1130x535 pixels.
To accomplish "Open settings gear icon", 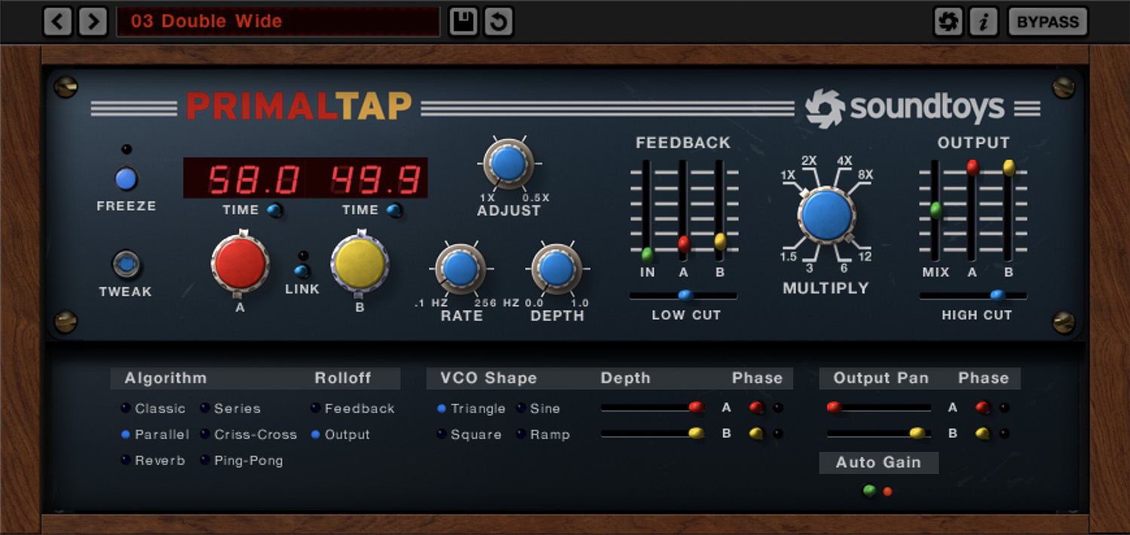I will coord(948,22).
